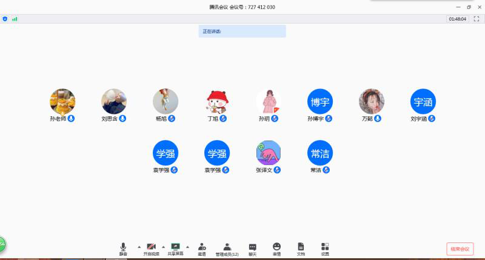Expand audio options arrow beside 静音
This screenshot has width=485, height=260.
click(138, 247)
